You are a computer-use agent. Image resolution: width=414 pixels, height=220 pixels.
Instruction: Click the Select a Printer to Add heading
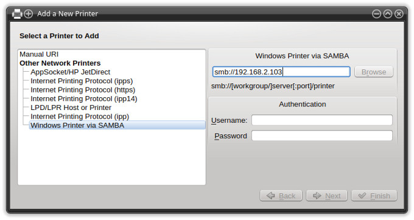[59, 36]
